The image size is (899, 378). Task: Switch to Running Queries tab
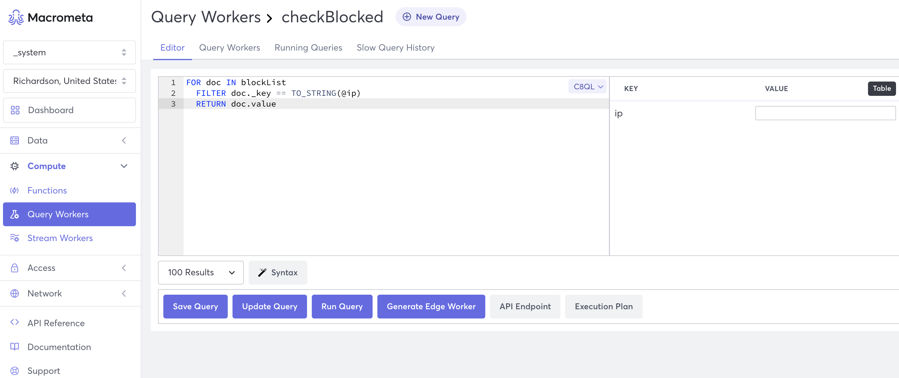point(308,48)
